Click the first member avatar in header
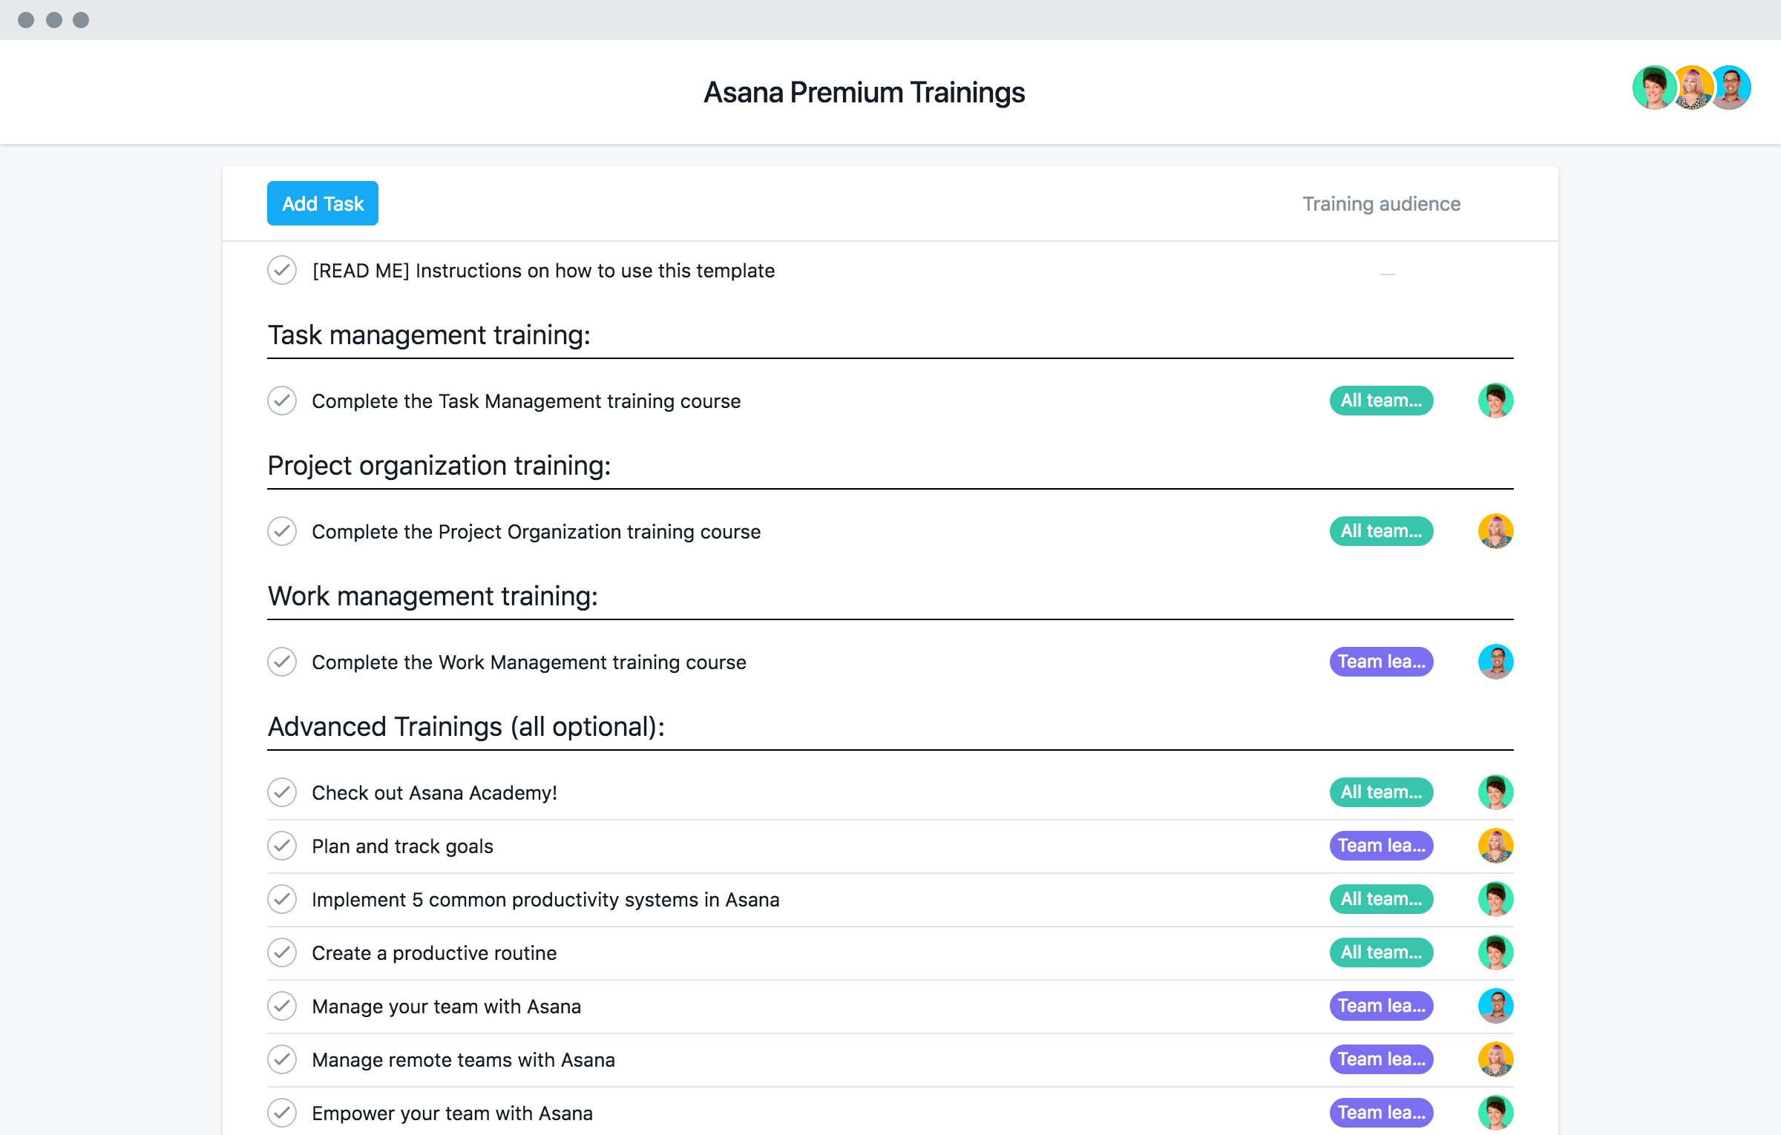 [x=1654, y=88]
